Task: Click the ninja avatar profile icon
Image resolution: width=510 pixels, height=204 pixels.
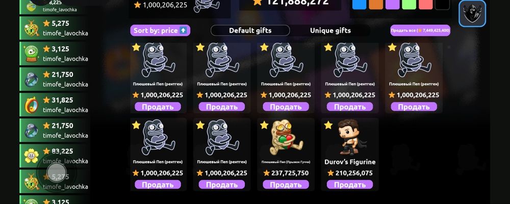Action: coord(472,13)
